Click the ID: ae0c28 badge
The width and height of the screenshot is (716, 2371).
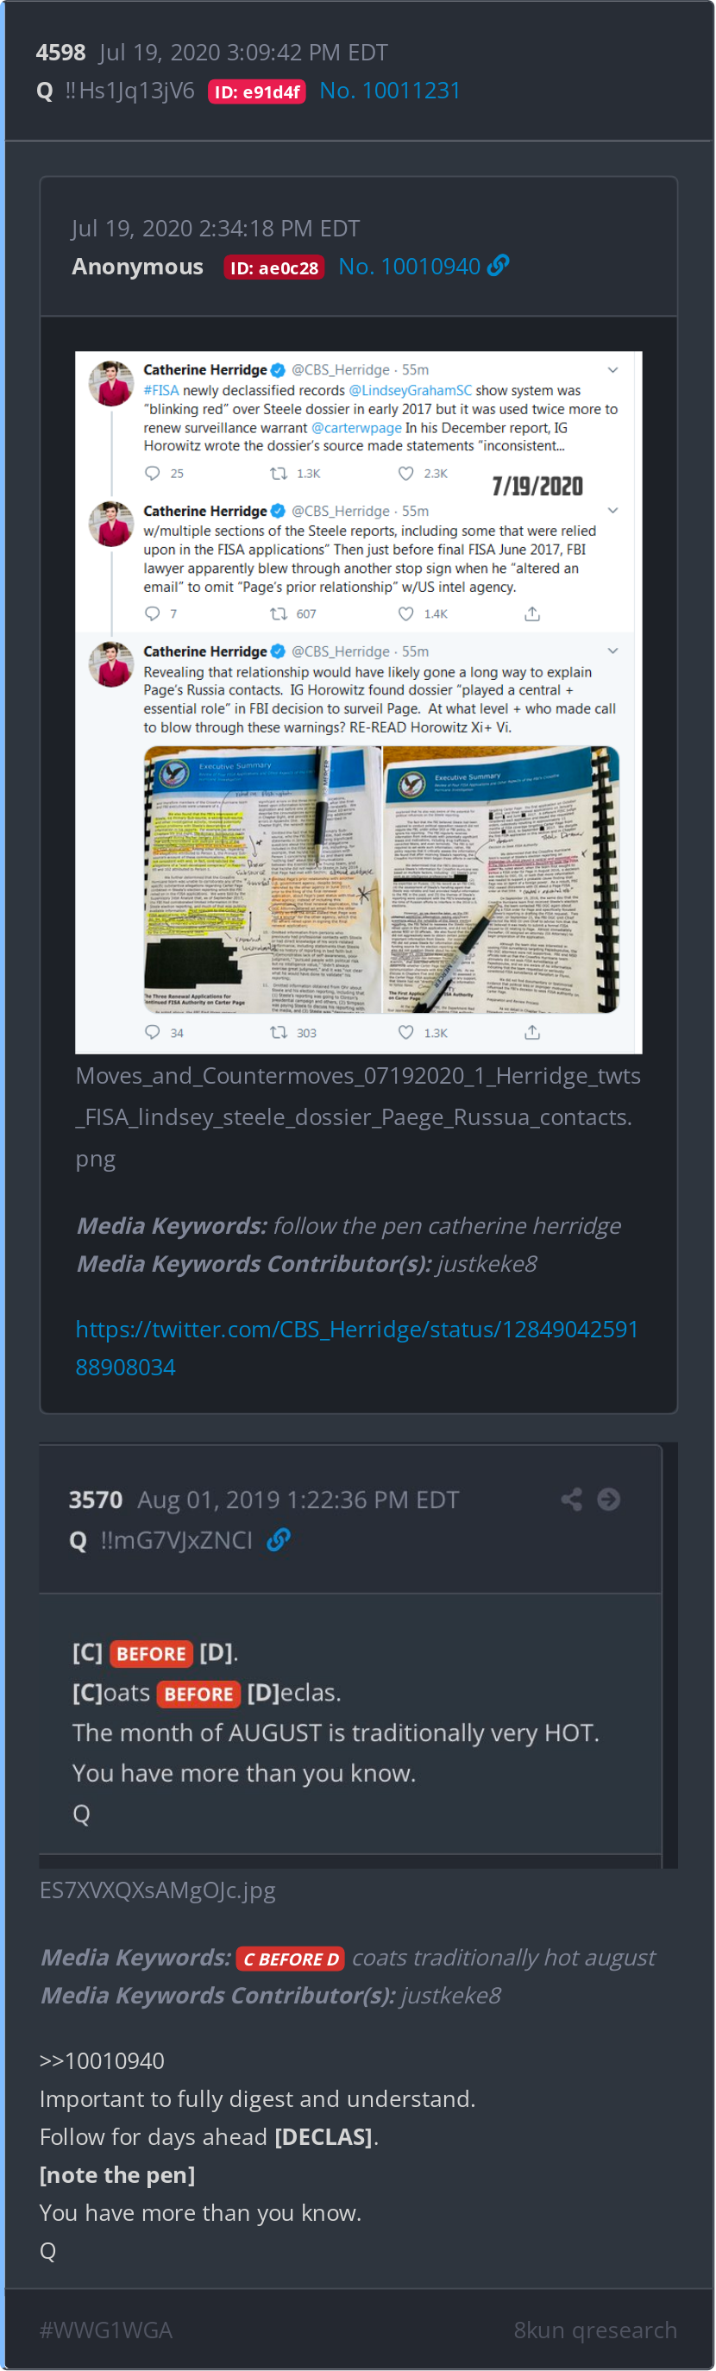(x=274, y=267)
